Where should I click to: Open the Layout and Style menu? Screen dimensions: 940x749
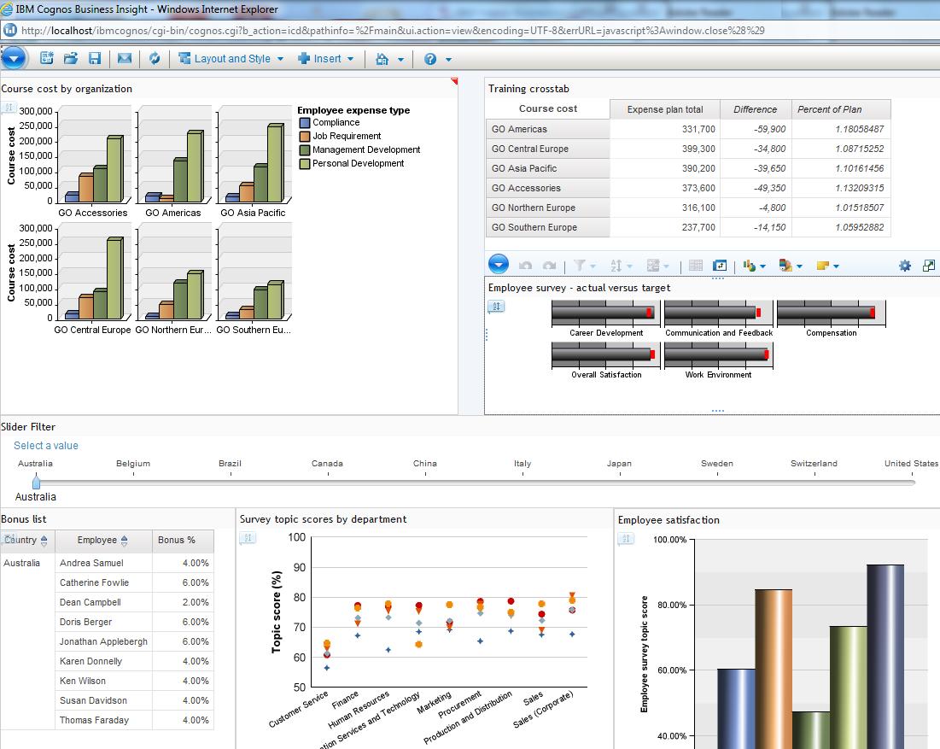[x=229, y=59]
